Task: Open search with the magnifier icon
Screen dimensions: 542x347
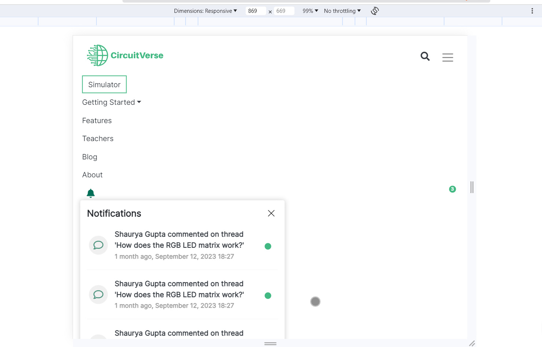Action: click(425, 56)
